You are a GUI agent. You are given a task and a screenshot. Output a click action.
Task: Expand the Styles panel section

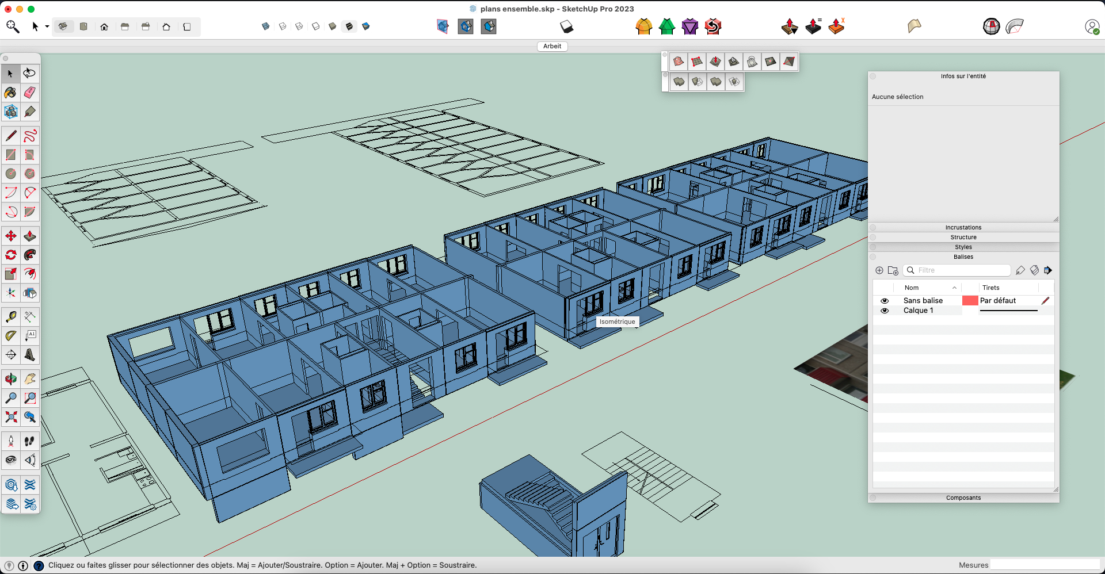tap(963, 247)
